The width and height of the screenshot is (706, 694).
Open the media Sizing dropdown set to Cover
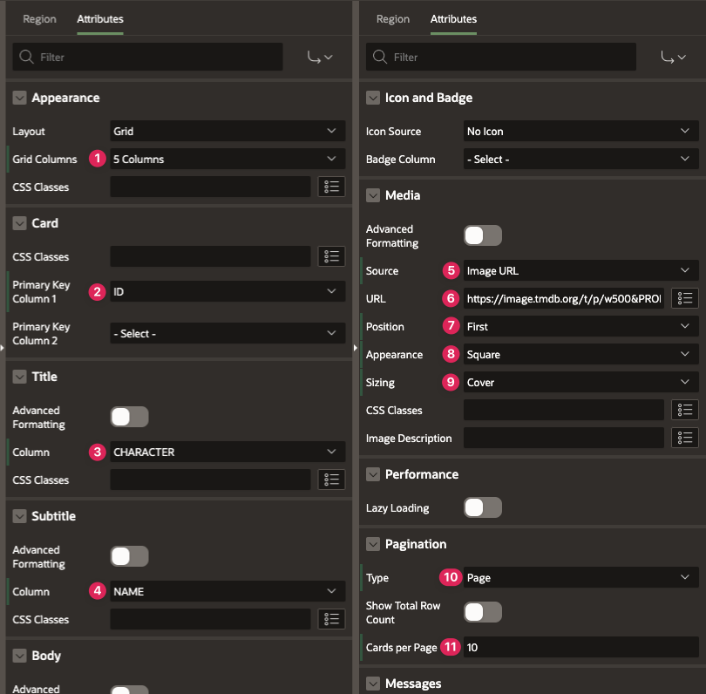coord(580,382)
